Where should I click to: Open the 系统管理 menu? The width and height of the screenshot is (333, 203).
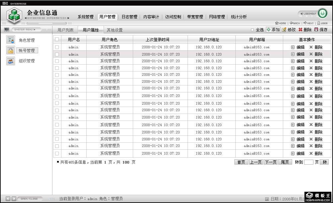pyautogui.click(x=86, y=17)
